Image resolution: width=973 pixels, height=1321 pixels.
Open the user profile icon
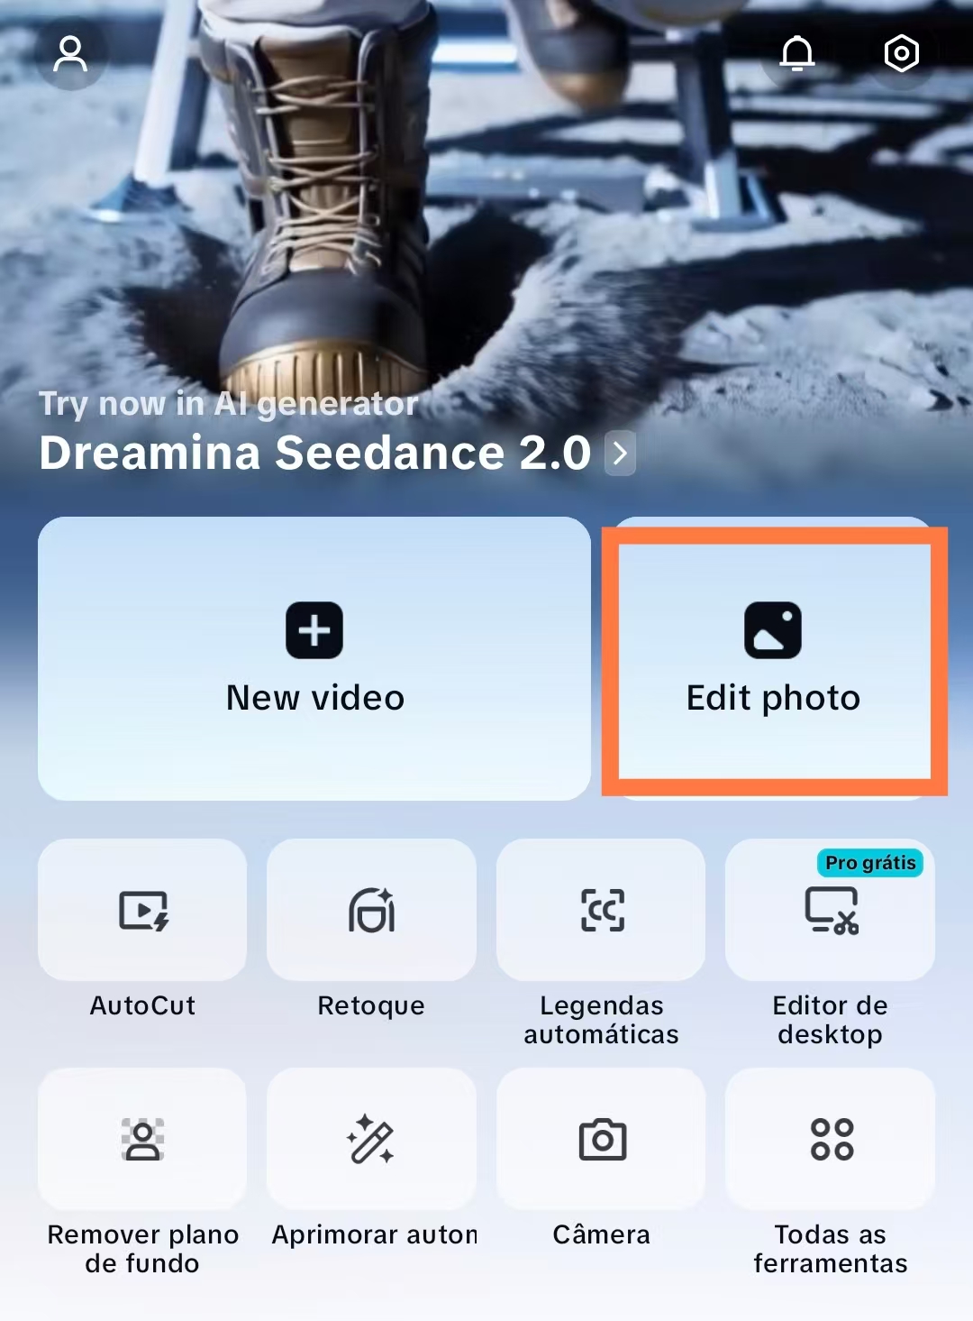coord(70,53)
